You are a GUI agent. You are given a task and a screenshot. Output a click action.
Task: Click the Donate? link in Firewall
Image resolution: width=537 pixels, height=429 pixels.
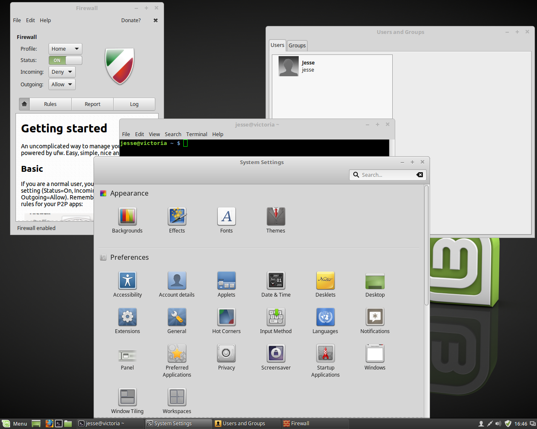coord(131,20)
